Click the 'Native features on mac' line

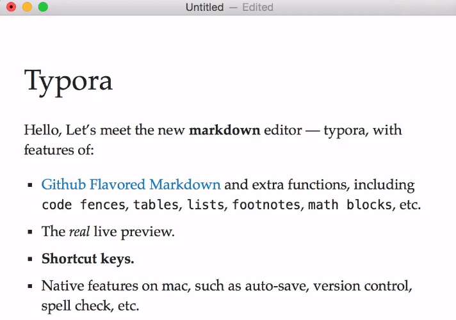[227, 286]
